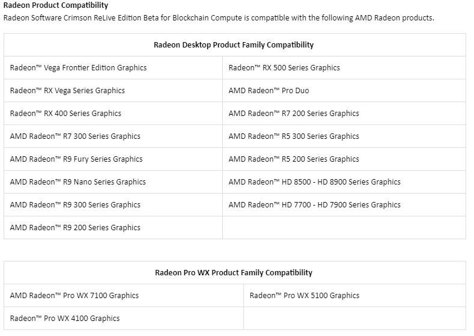Screen dimensions: 474x336
Task: Select Radeon RX Vega Series Graphics
Action: [x=67, y=91]
